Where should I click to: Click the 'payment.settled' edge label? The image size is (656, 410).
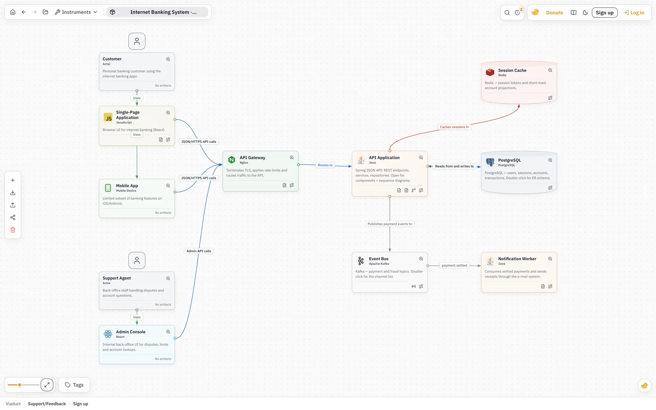coord(454,265)
